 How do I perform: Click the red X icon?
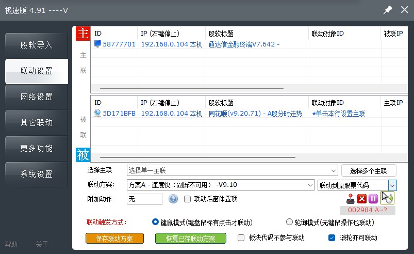(x=362, y=199)
